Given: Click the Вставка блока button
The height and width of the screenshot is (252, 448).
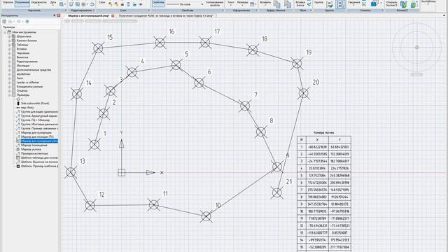Looking at the screenshot, I should (300, 3).
